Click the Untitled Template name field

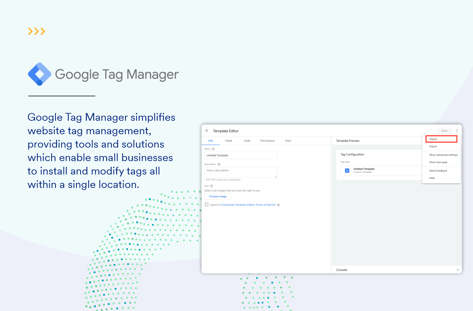(241, 155)
